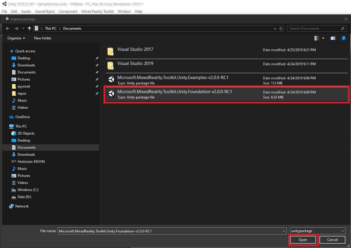The height and width of the screenshot is (248, 351).
Task: Click the Desktop icon under This PC
Action: [14, 140]
